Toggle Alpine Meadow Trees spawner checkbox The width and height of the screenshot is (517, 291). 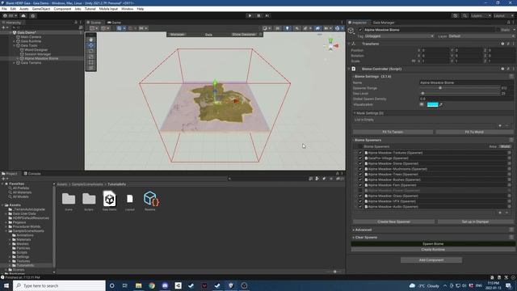tap(360, 175)
